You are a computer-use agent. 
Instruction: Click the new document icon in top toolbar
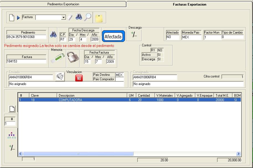tap(12, 17)
